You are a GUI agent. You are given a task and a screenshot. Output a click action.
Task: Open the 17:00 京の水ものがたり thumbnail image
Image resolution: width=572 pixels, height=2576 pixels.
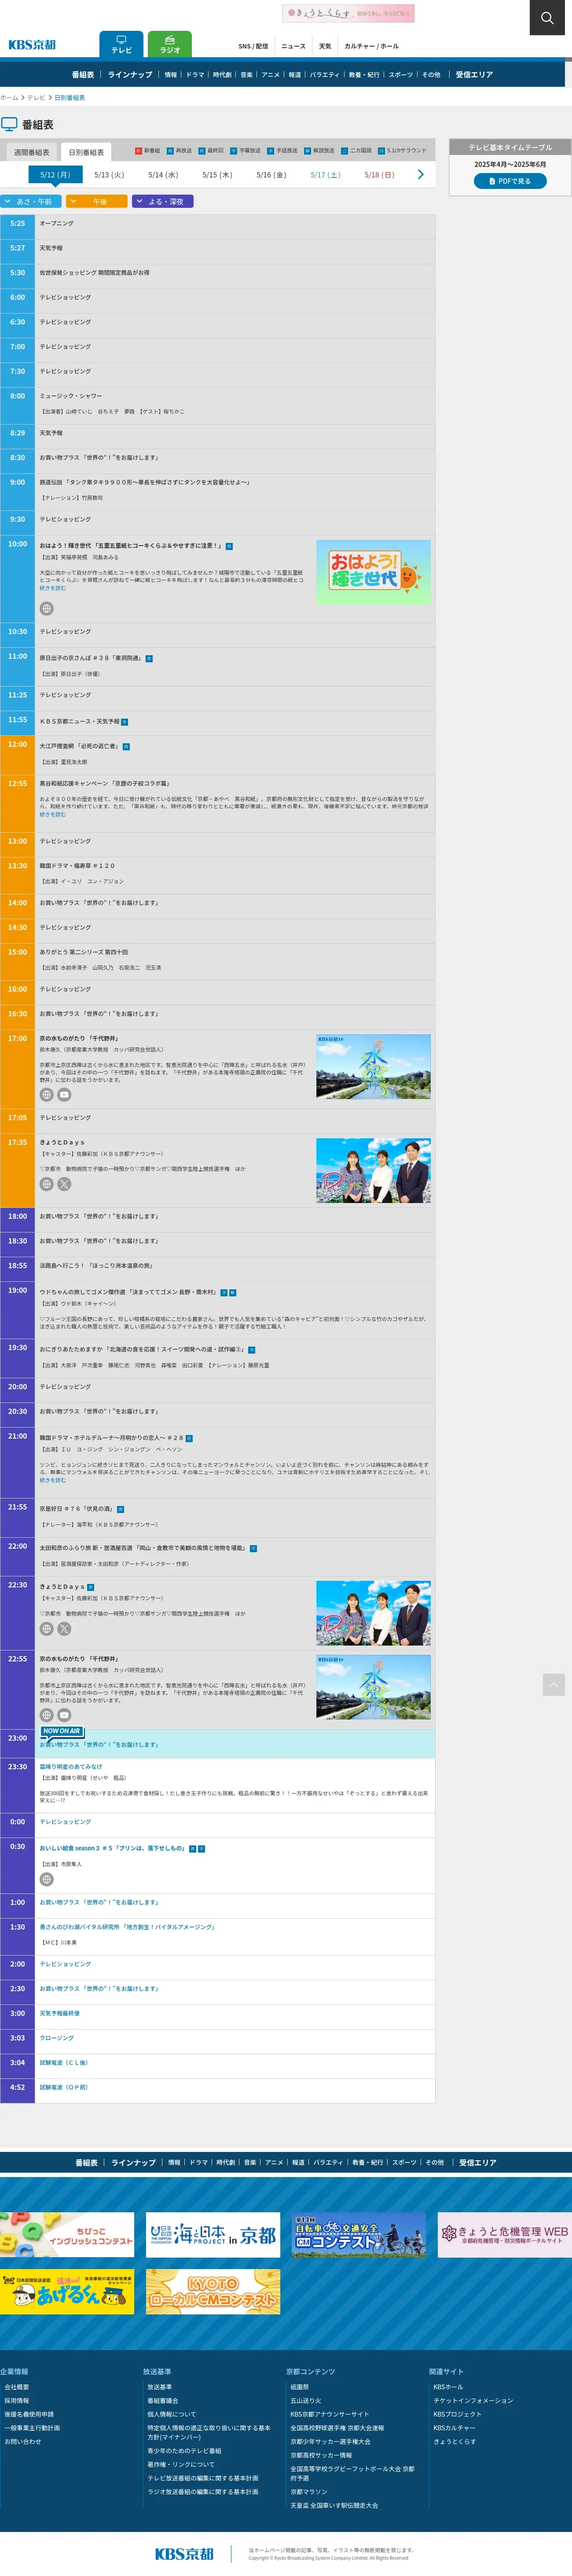pyautogui.click(x=373, y=1067)
